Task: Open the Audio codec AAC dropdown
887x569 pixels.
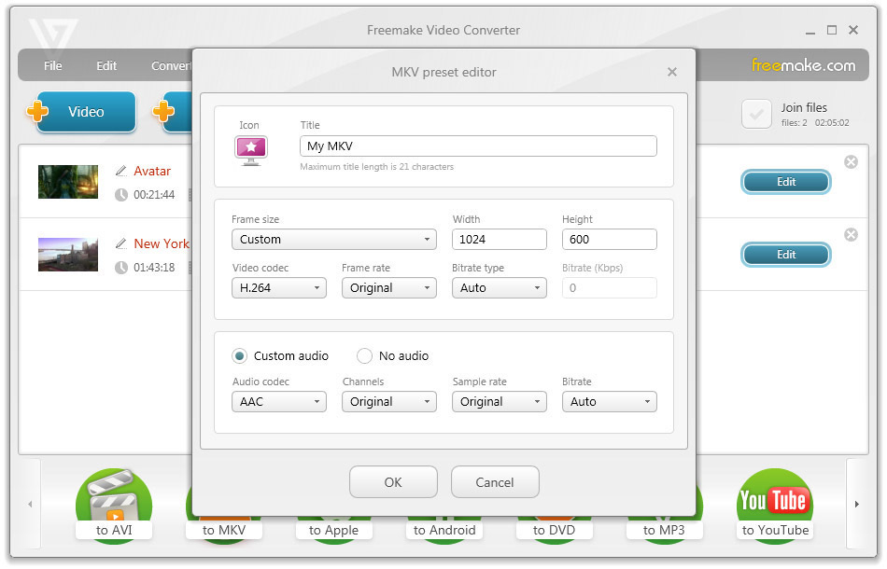Action: coord(279,402)
